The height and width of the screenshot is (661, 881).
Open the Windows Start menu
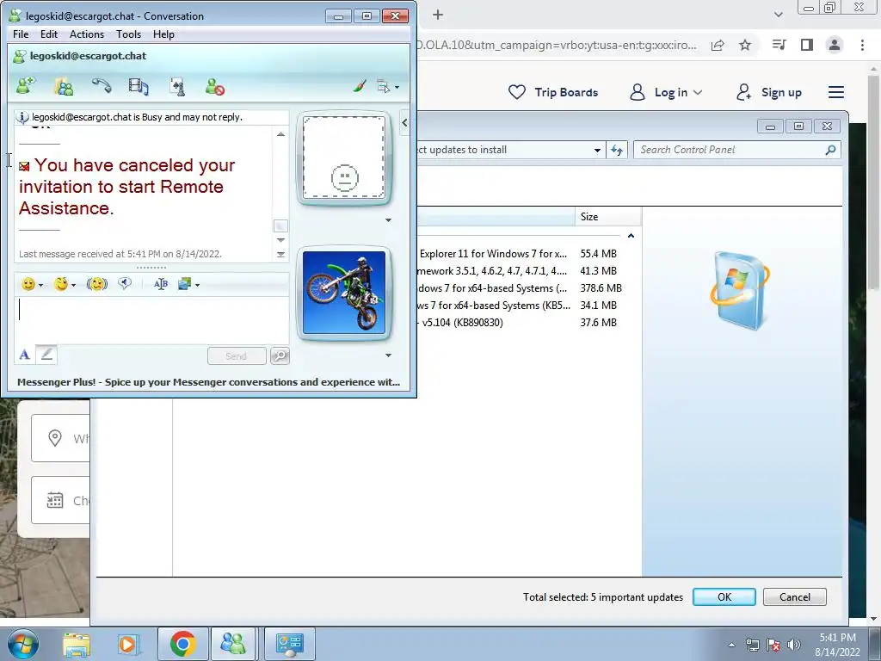click(23, 644)
